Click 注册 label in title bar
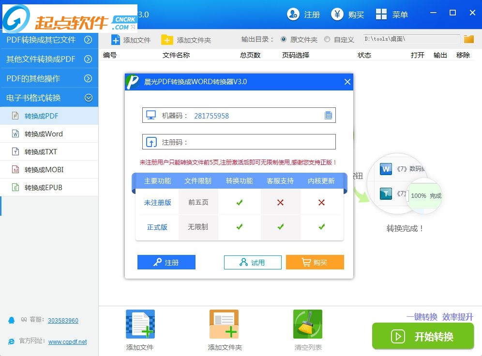 pos(312,15)
